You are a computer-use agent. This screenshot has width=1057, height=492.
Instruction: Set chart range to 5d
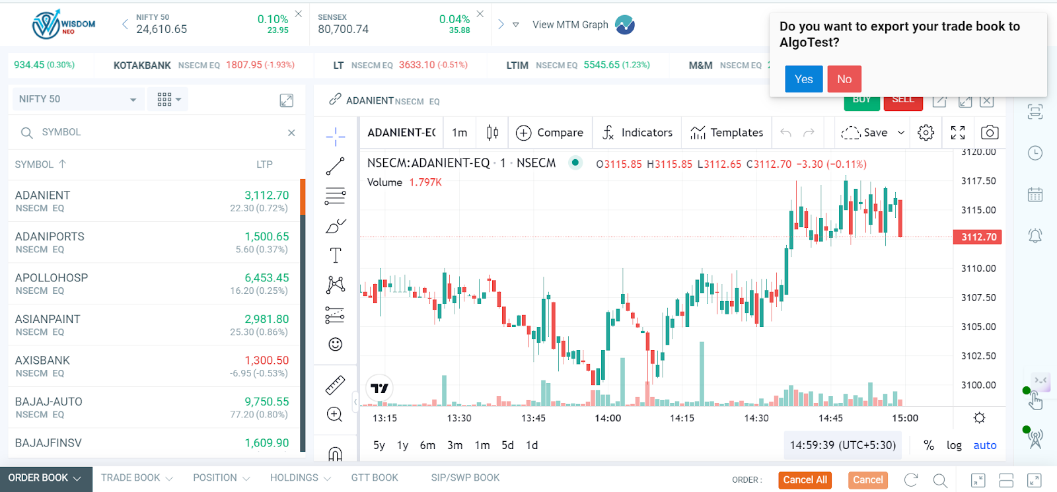pyautogui.click(x=507, y=445)
